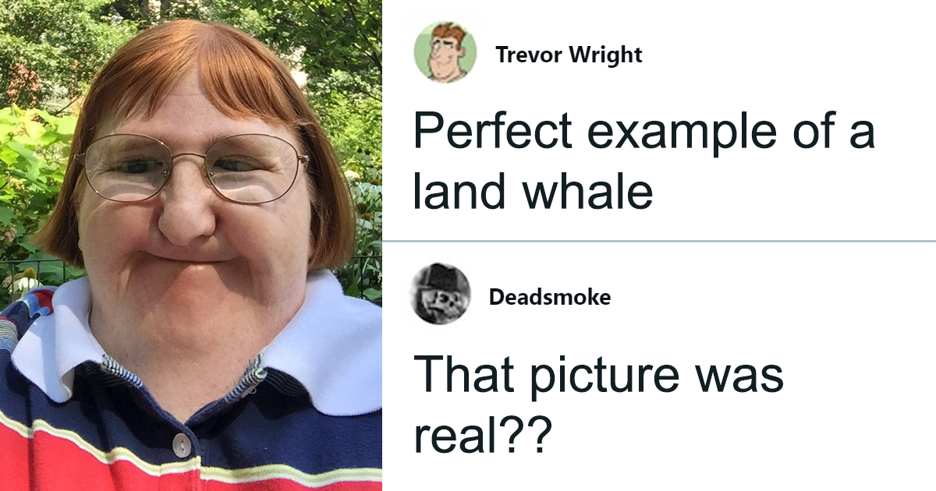Select the "That picture was real??" comment

click(597, 405)
